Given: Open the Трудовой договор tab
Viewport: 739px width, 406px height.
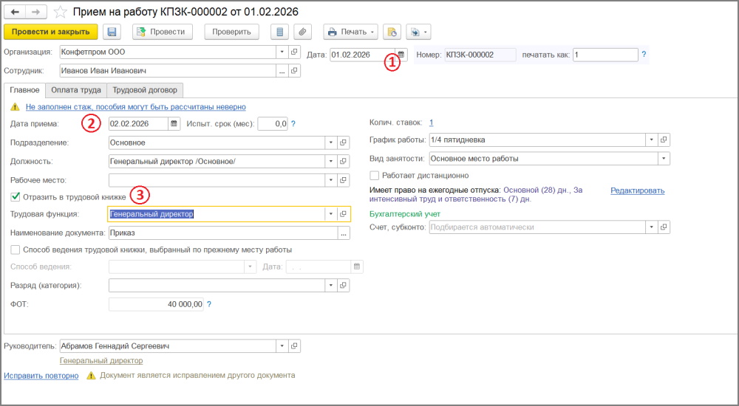Looking at the screenshot, I should [145, 90].
